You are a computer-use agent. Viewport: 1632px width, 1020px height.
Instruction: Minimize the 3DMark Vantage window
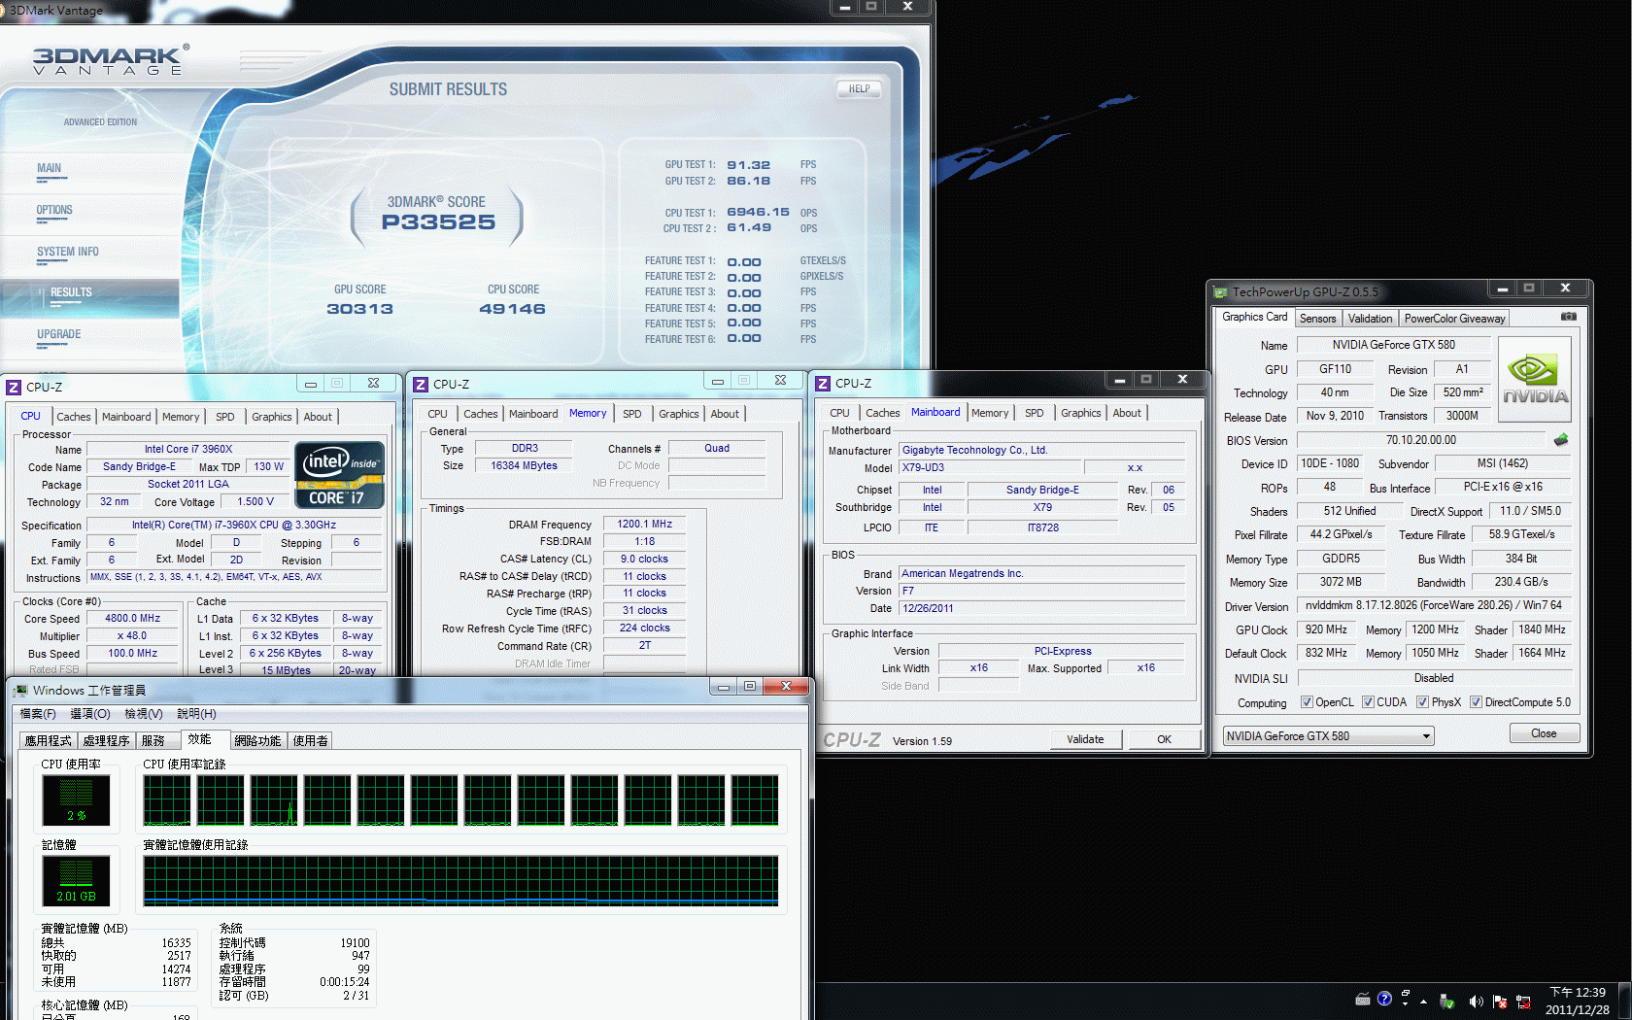tap(845, 7)
